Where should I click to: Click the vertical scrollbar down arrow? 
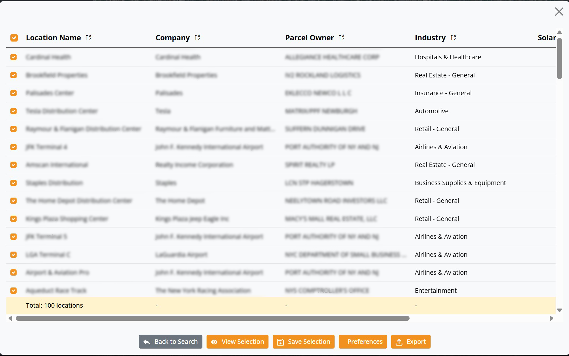point(560,310)
